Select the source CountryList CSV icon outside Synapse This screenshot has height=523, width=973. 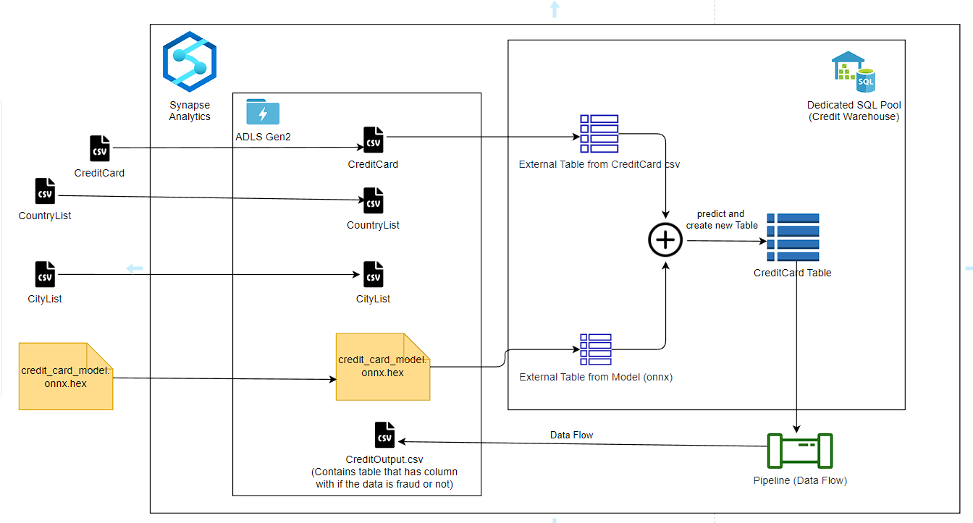[x=45, y=191]
